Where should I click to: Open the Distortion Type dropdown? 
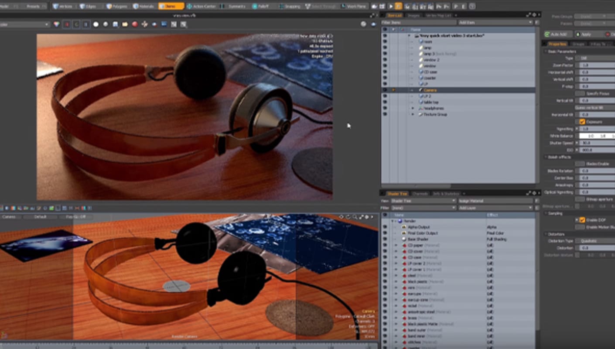[x=594, y=241]
